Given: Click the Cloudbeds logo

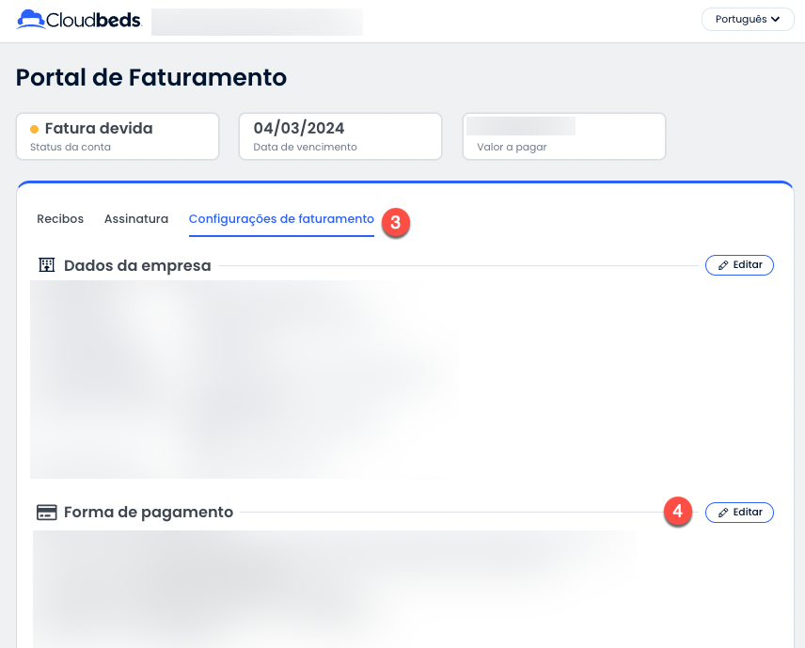Looking at the screenshot, I should coord(79,20).
